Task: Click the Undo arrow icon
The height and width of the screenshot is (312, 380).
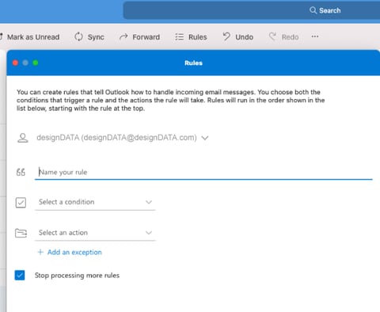Action: click(226, 36)
